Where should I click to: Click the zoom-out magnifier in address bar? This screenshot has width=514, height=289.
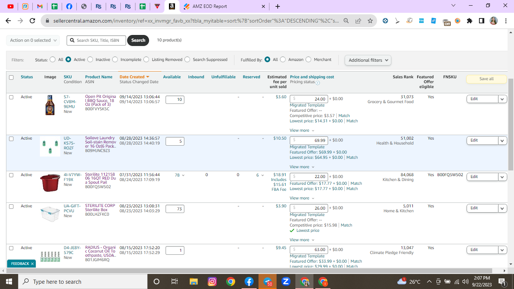pos(346,21)
